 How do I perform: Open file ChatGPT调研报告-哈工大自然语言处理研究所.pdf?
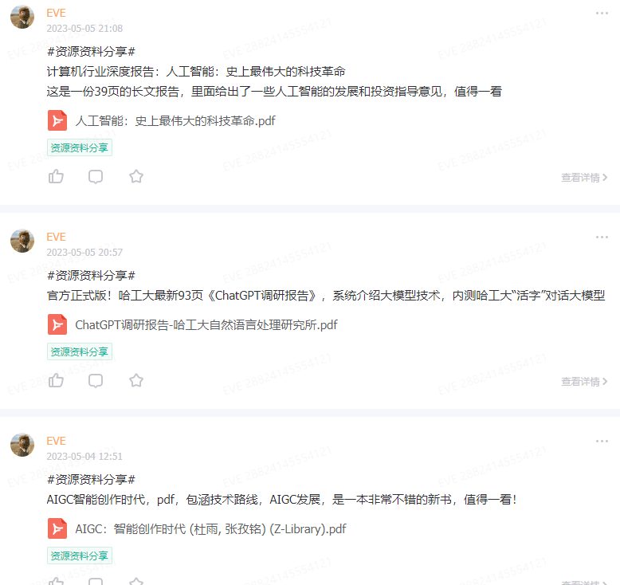206,324
